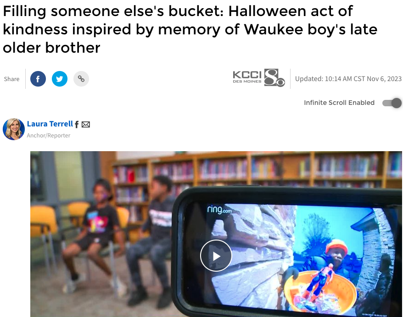Share article on Facebook
Image resolution: width=403 pixels, height=317 pixels.
tap(38, 79)
